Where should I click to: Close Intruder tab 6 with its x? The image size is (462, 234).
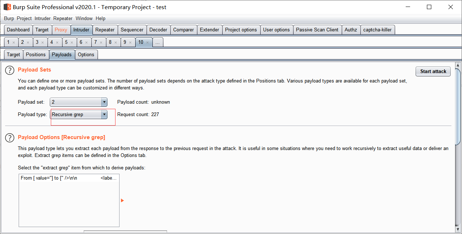click(x=87, y=42)
